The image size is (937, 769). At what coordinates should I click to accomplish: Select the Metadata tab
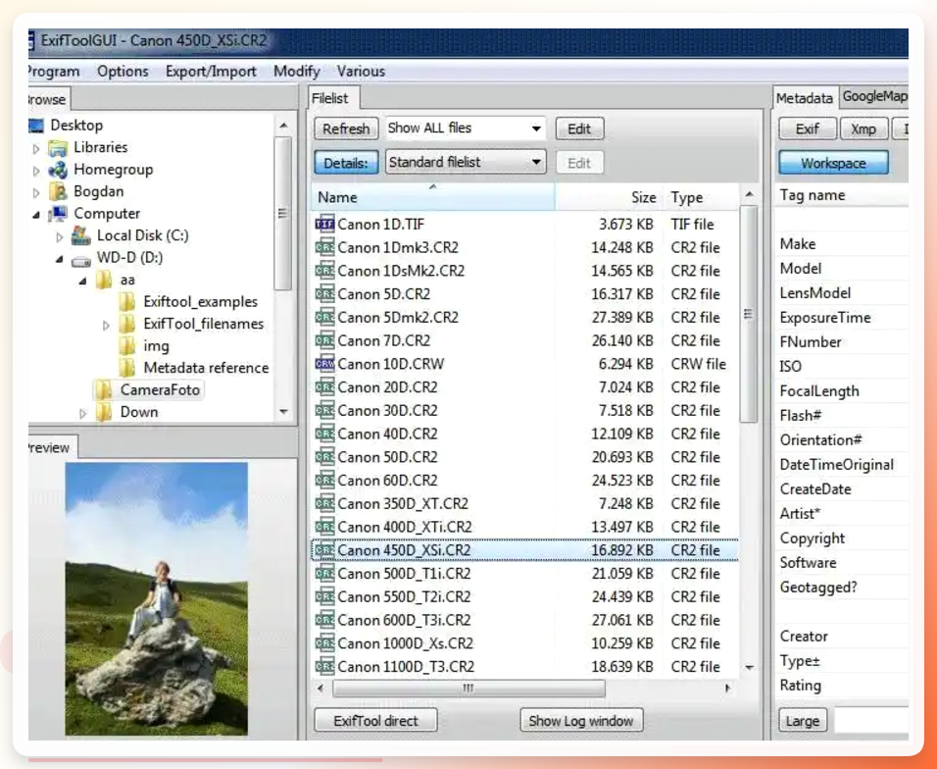pyautogui.click(x=805, y=98)
